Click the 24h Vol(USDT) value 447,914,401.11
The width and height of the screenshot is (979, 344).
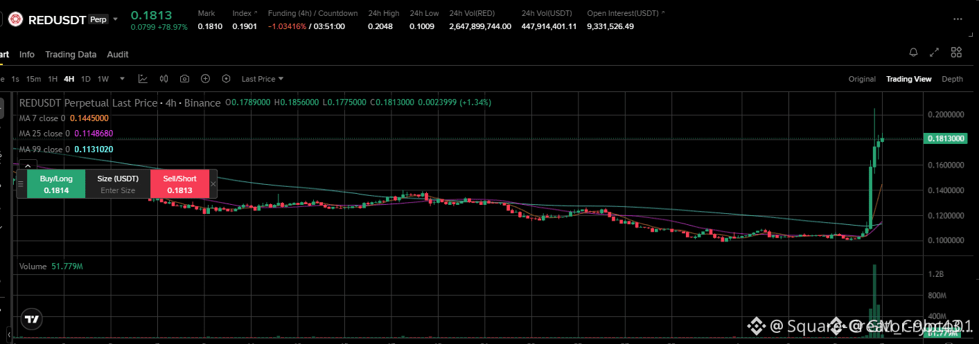549,26
